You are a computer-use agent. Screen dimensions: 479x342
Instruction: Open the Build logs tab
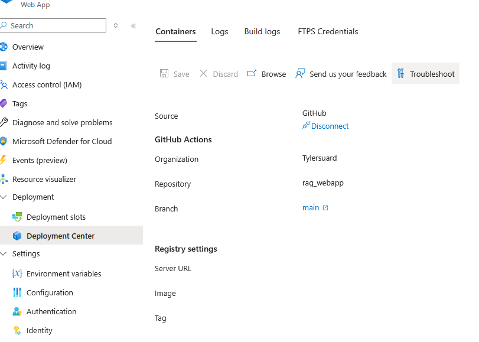coord(262,31)
